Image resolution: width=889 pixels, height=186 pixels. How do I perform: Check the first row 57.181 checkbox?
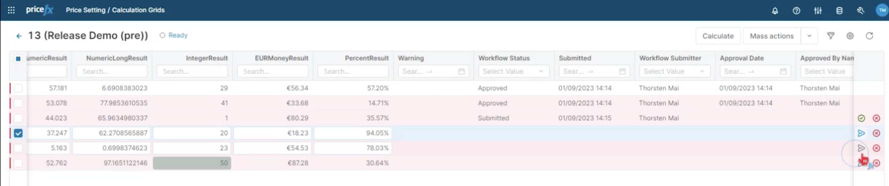point(18,88)
